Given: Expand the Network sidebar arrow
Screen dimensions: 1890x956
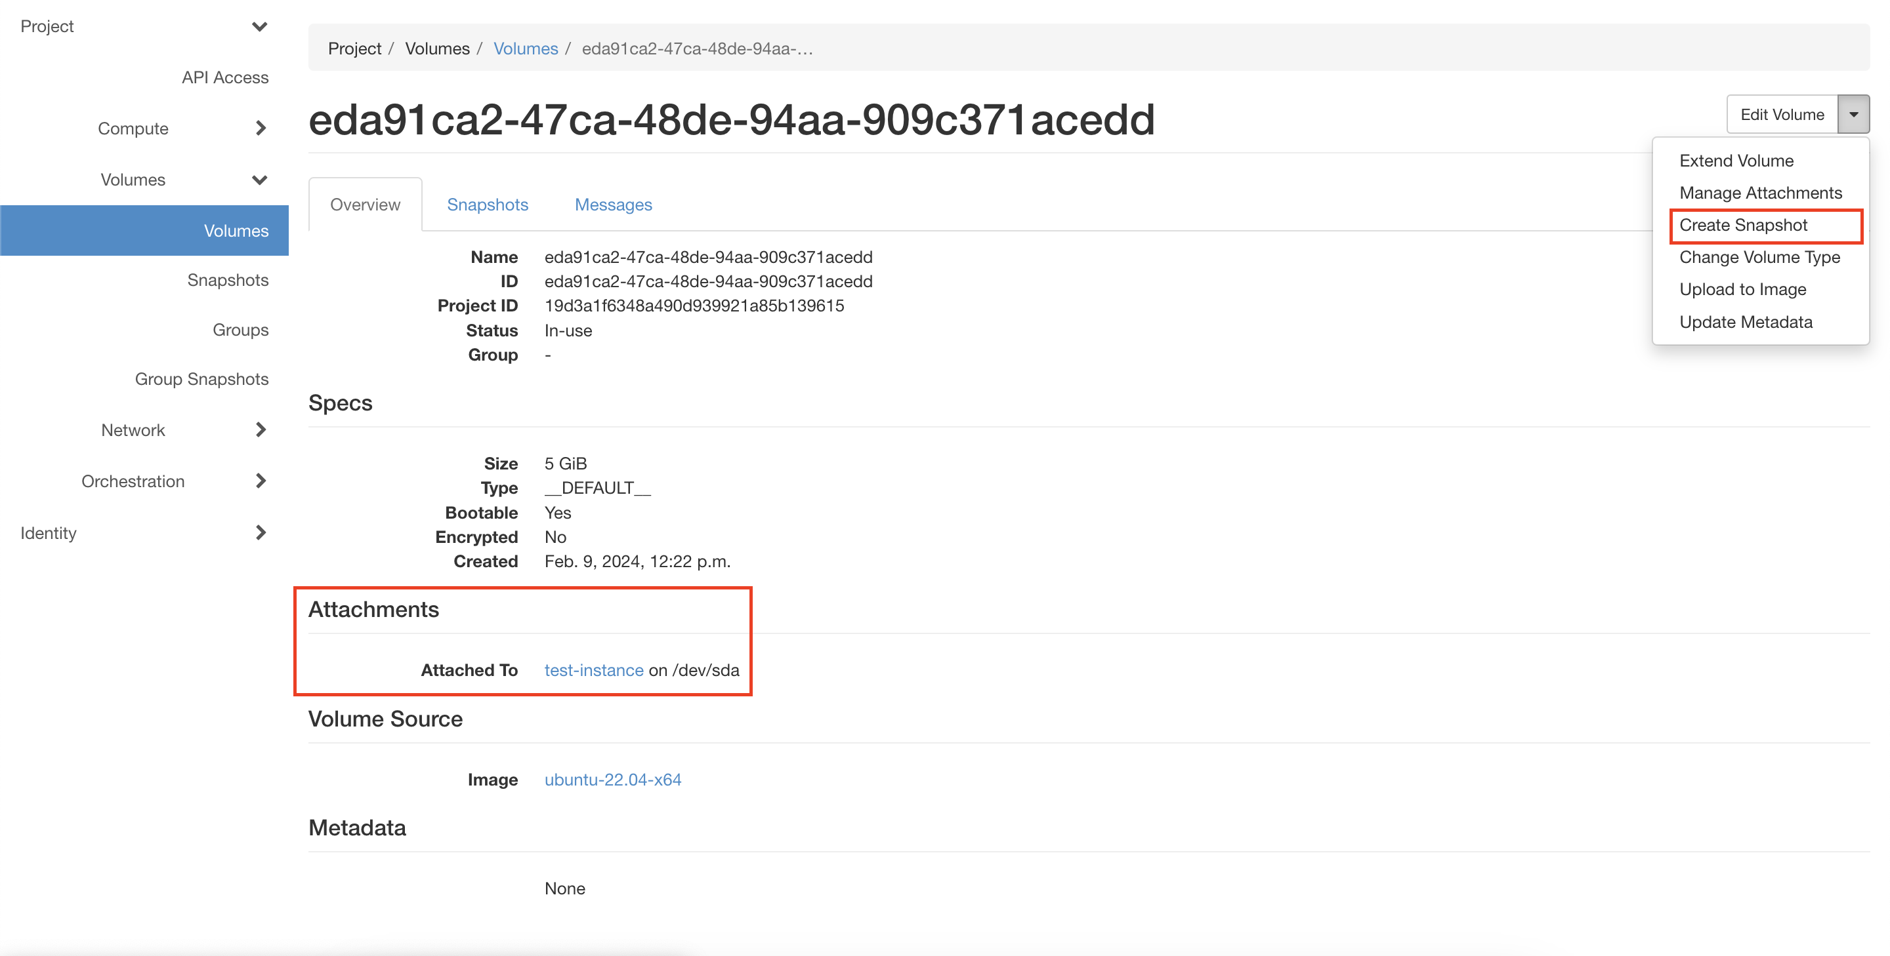Looking at the screenshot, I should pyautogui.click(x=261, y=429).
